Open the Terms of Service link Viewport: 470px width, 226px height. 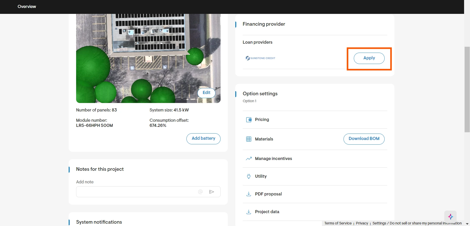[338, 223]
